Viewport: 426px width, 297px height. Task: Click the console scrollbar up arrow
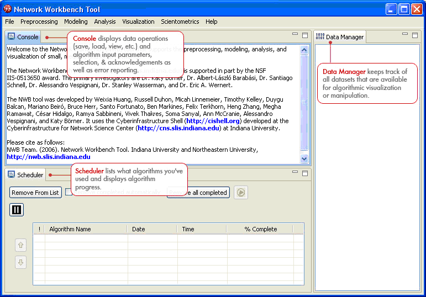[x=304, y=50]
